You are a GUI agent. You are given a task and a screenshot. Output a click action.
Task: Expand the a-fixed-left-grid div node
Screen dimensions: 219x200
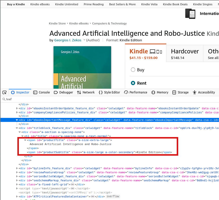[17, 184]
